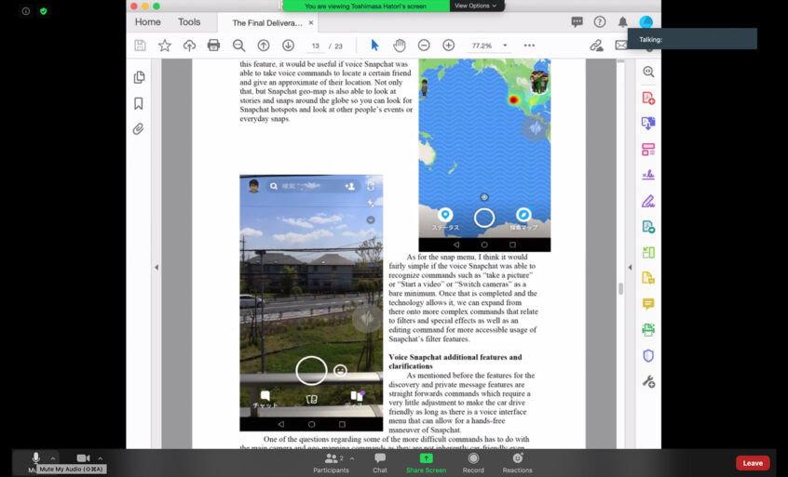Open Zoom Participants panel
Image resolution: width=788 pixels, height=477 pixels.
pos(331,463)
